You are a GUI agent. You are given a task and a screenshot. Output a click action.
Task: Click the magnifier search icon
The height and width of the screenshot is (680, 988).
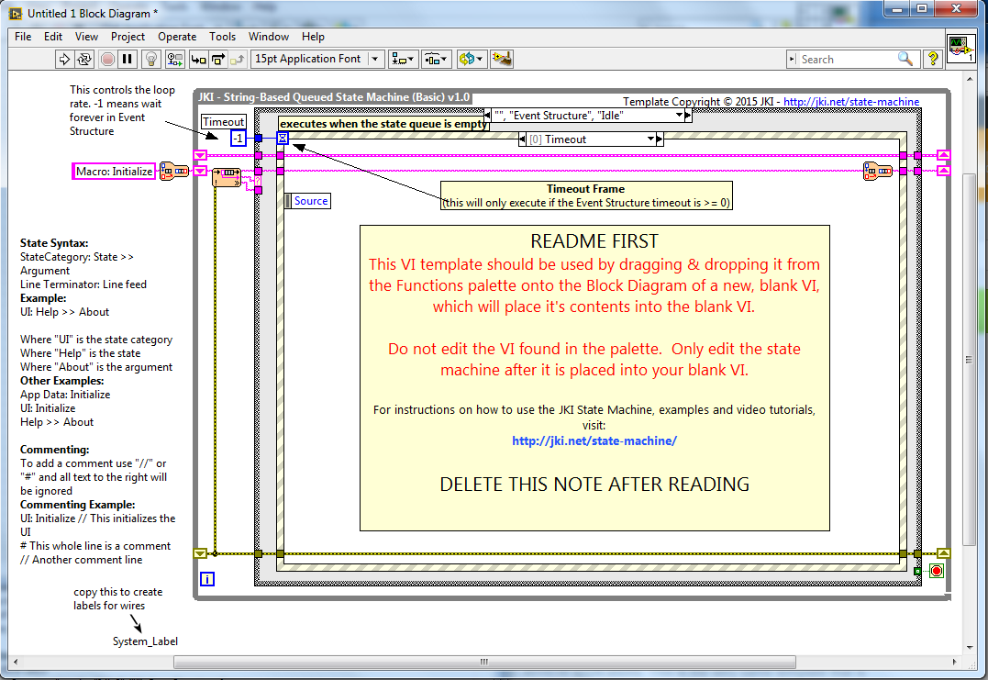point(905,60)
